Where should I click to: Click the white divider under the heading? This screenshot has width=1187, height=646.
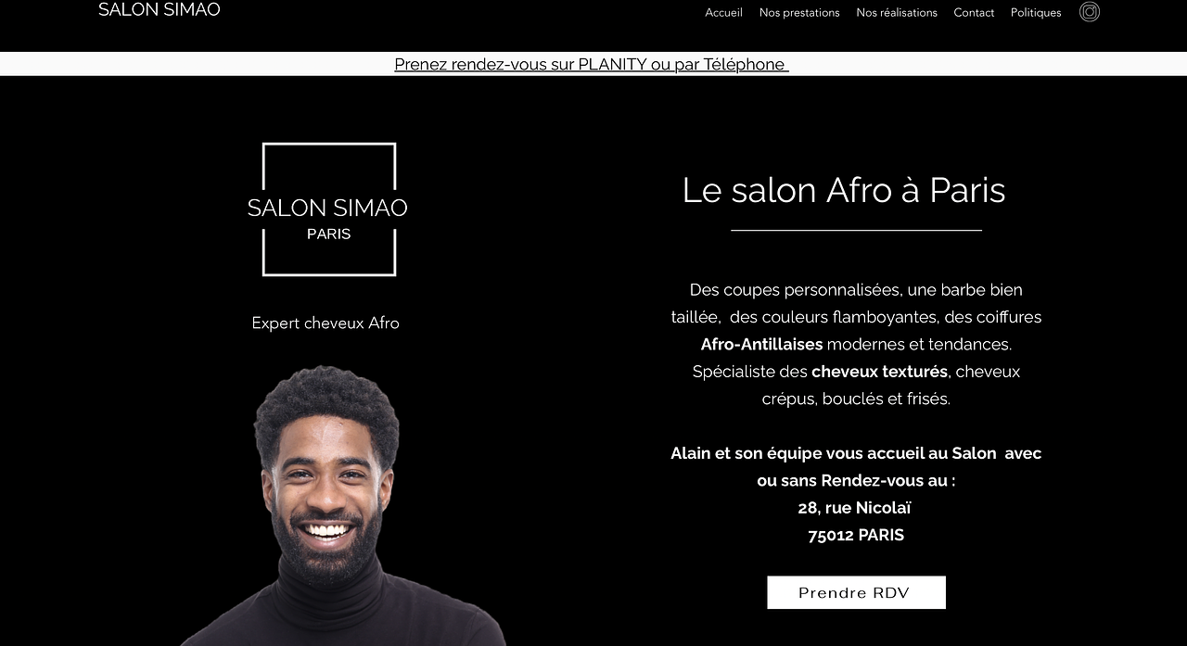856,230
